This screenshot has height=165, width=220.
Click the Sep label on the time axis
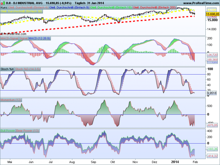click(x=93, y=162)
